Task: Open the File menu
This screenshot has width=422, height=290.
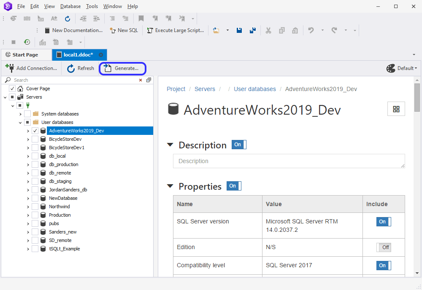Action: 21,6
